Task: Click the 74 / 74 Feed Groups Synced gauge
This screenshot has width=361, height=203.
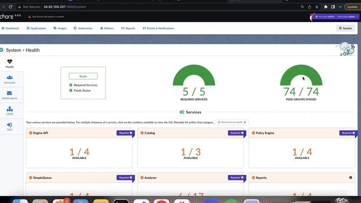Action: 301,82
